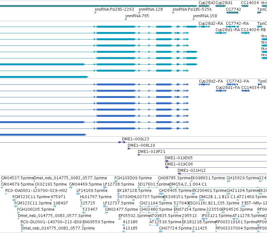Screen dimensions: 267x233
Task: Click EST GH08785.3prime
Action: (174, 178)
